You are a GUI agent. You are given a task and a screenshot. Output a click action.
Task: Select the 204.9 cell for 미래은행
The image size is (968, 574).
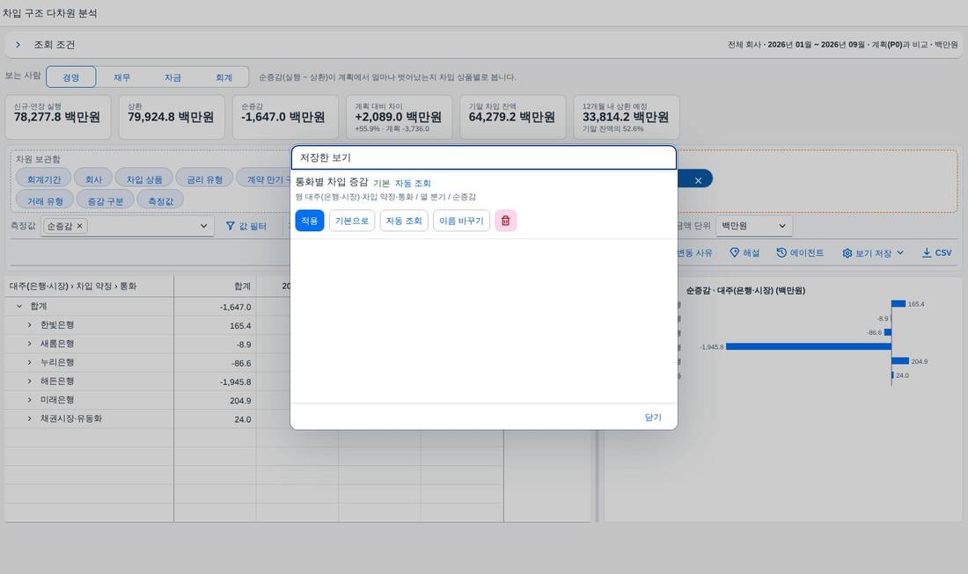point(215,401)
